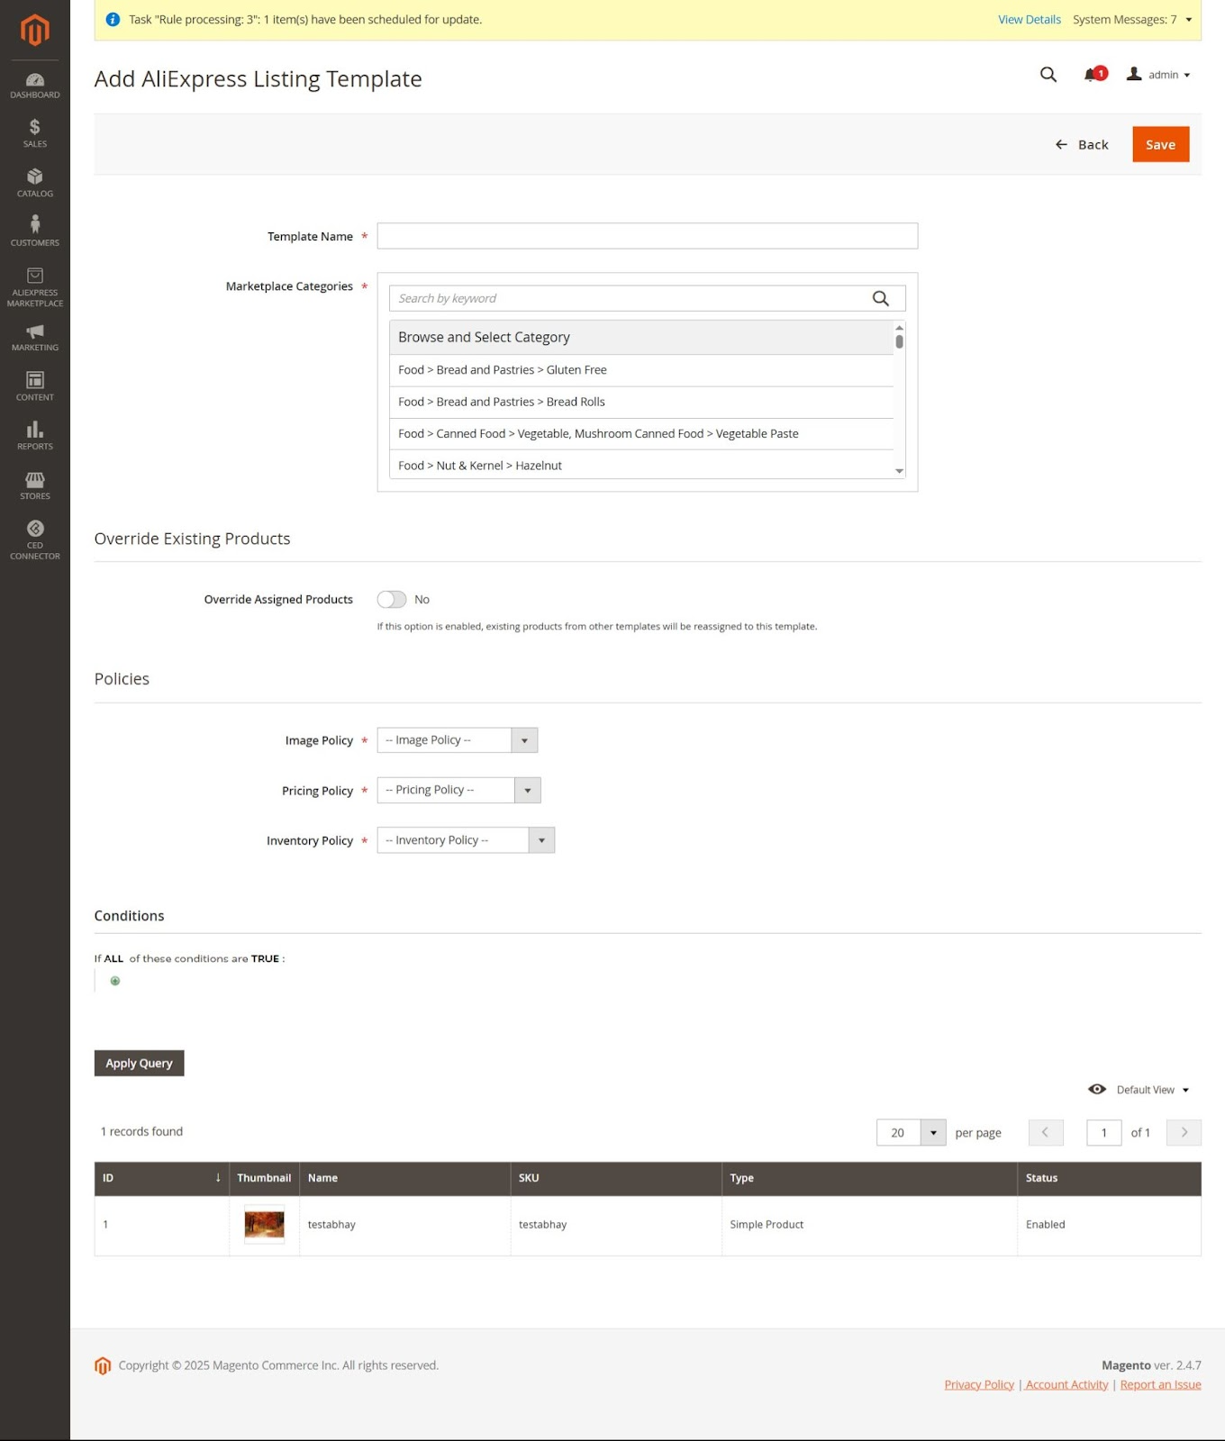1225x1441 pixels.
Task: Click the header search magnifier icon
Action: click(1048, 75)
